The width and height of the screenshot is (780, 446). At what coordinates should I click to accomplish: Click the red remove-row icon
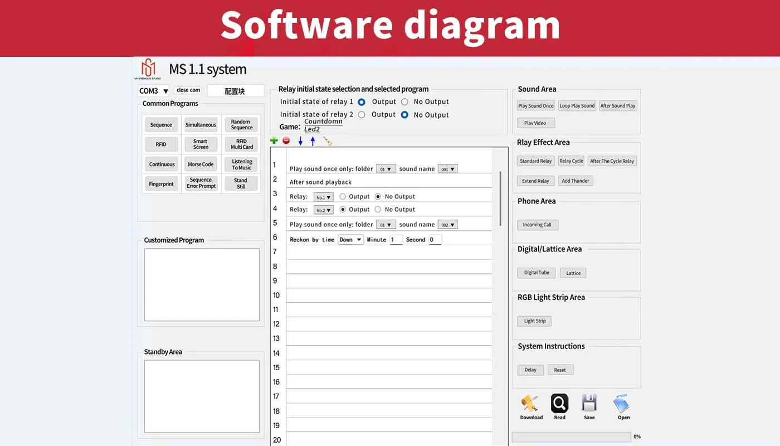[x=286, y=140]
